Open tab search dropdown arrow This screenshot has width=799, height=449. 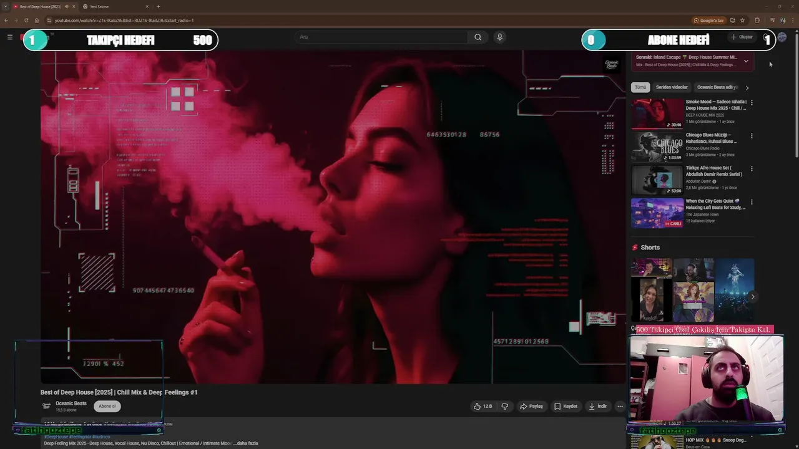5,6
